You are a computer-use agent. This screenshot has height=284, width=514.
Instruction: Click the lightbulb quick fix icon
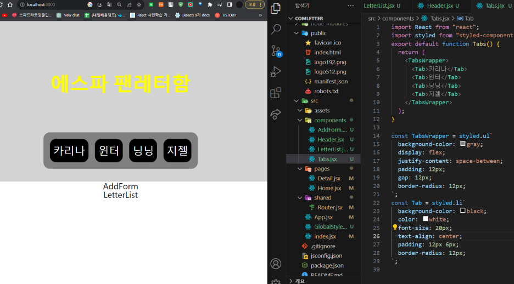click(x=395, y=227)
